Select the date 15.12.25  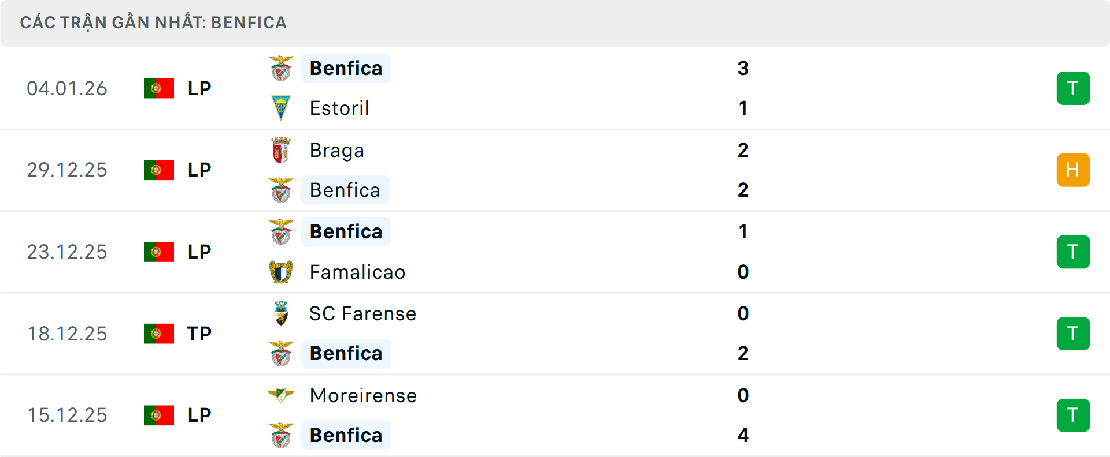click(x=67, y=415)
